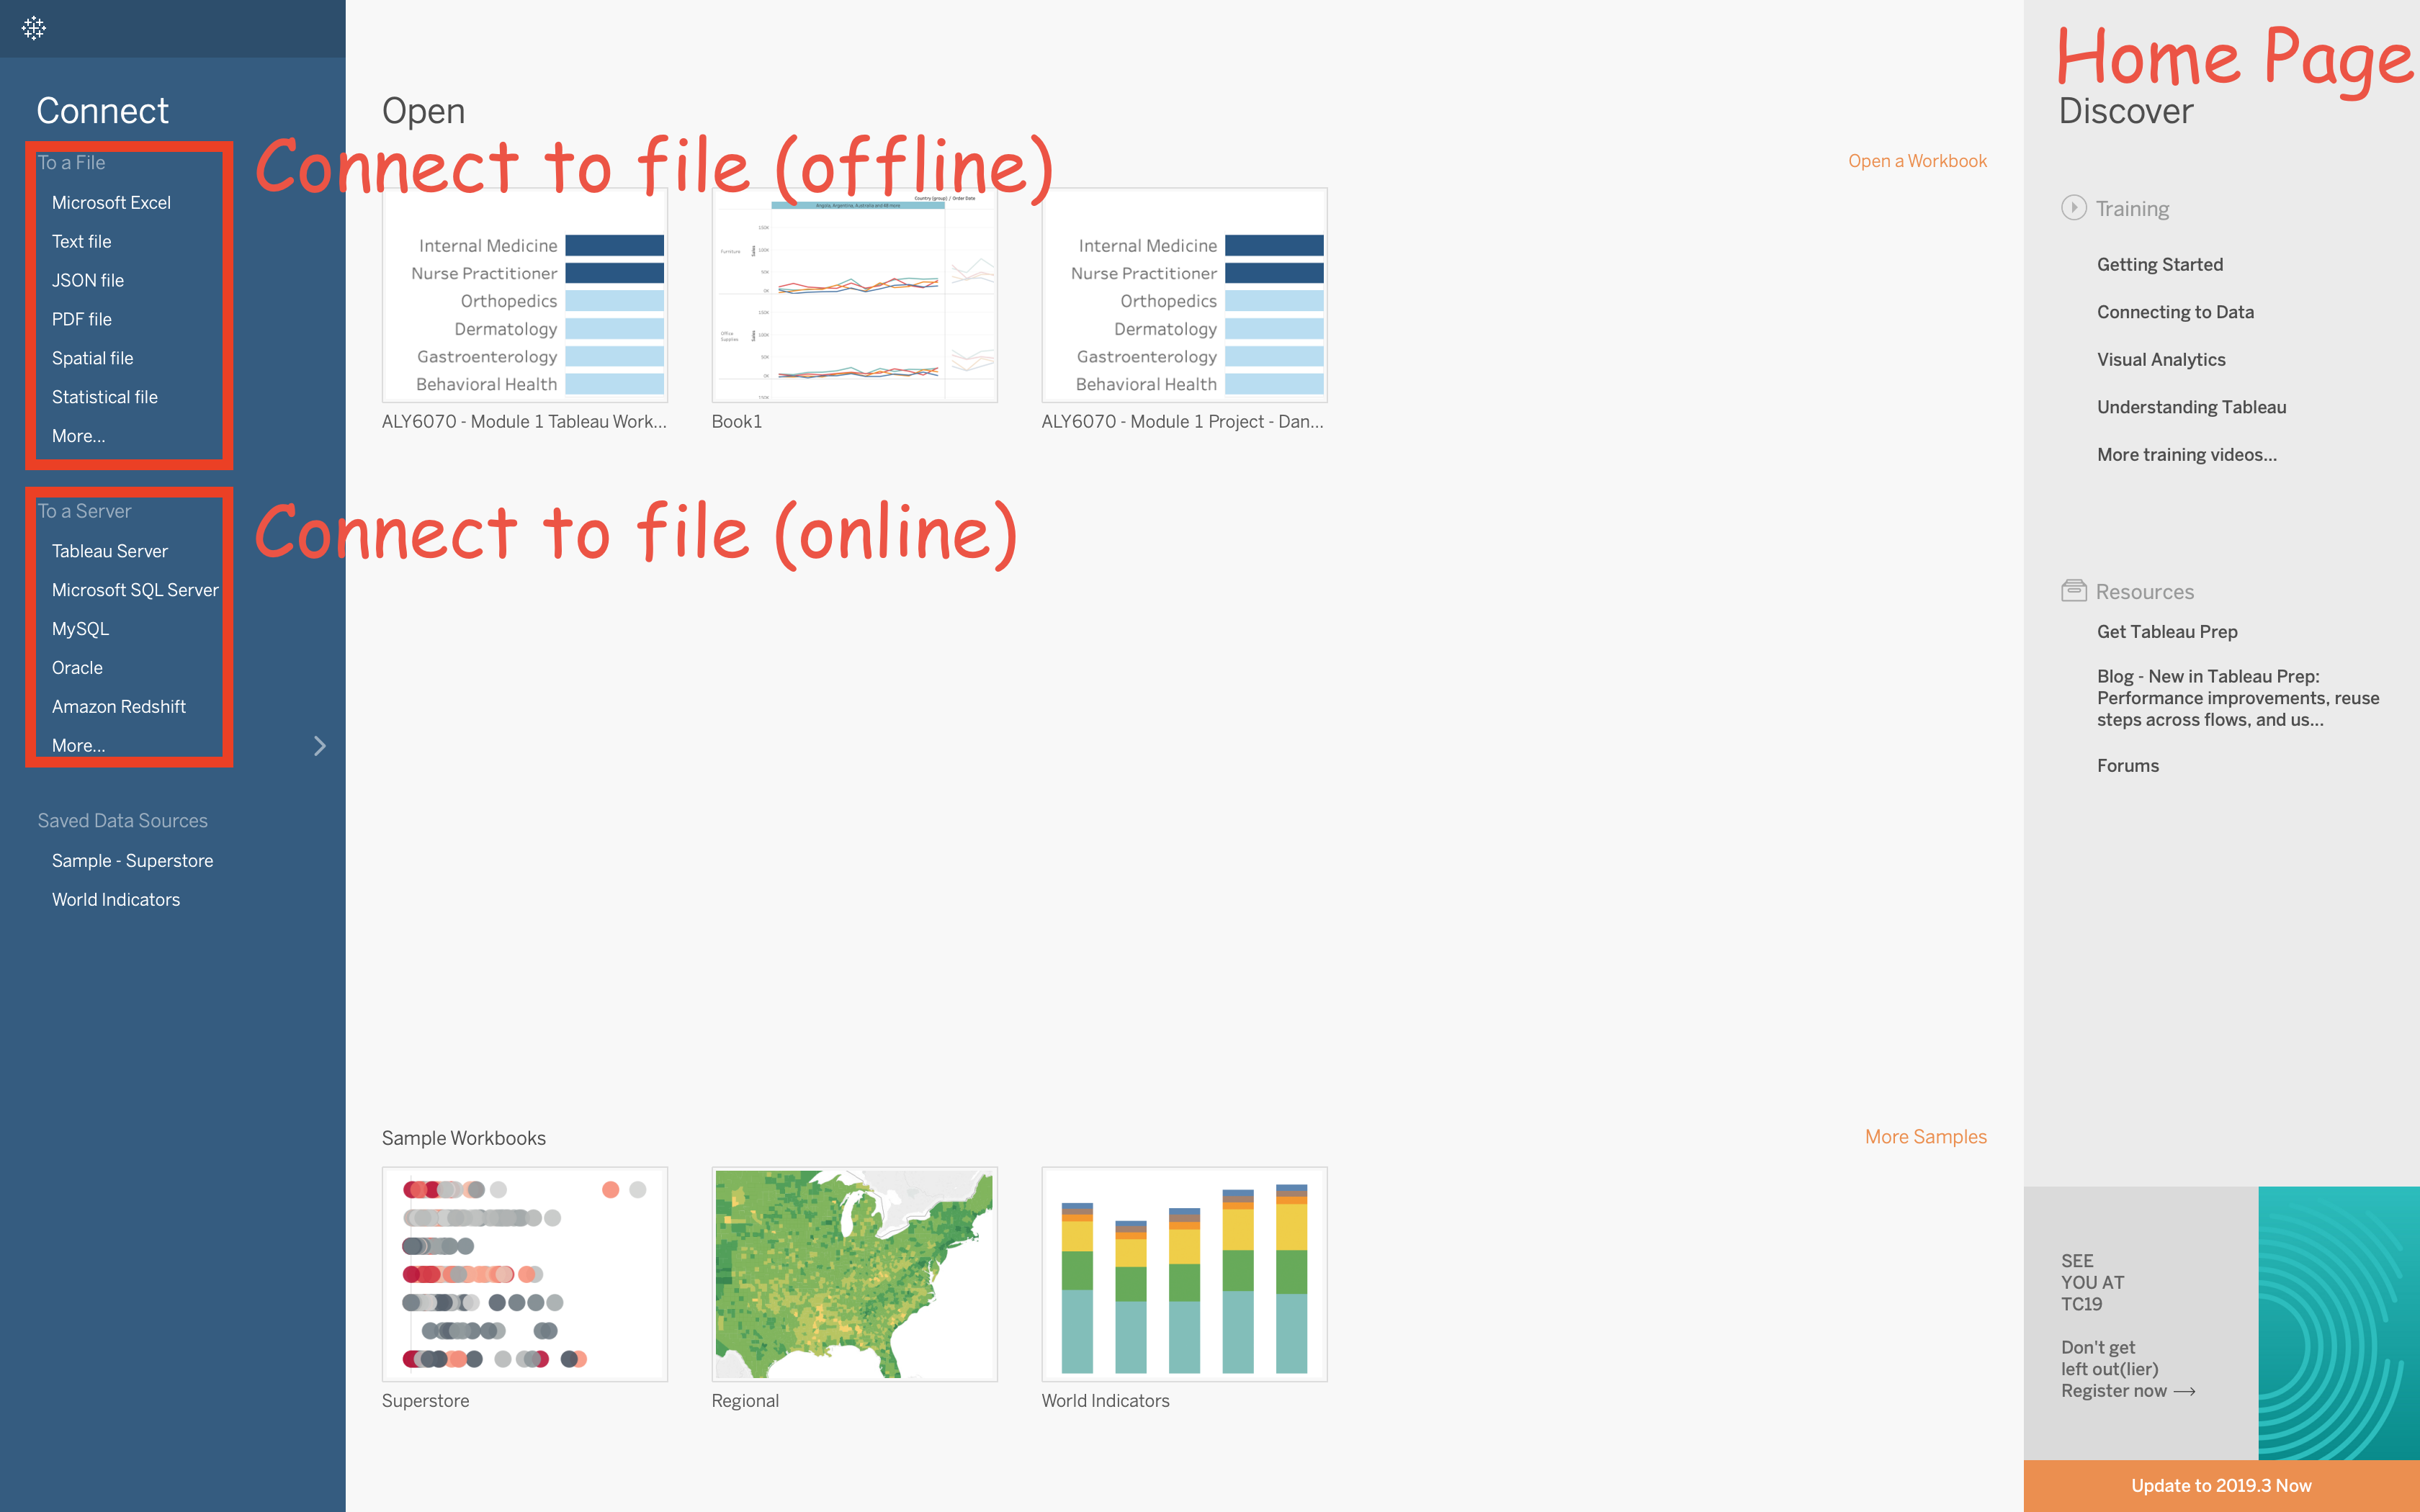
Task: Click the Resources box icon
Action: [2073, 591]
